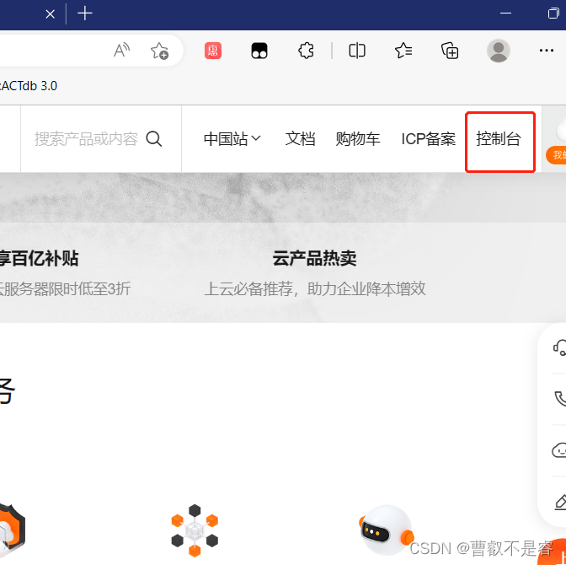Open the Tampermonkey extension icon
Image resolution: width=566 pixels, height=565 pixels.
point(259,51)
